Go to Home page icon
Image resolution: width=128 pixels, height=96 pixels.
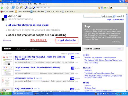pyautogui.click(x=22, y=8)
